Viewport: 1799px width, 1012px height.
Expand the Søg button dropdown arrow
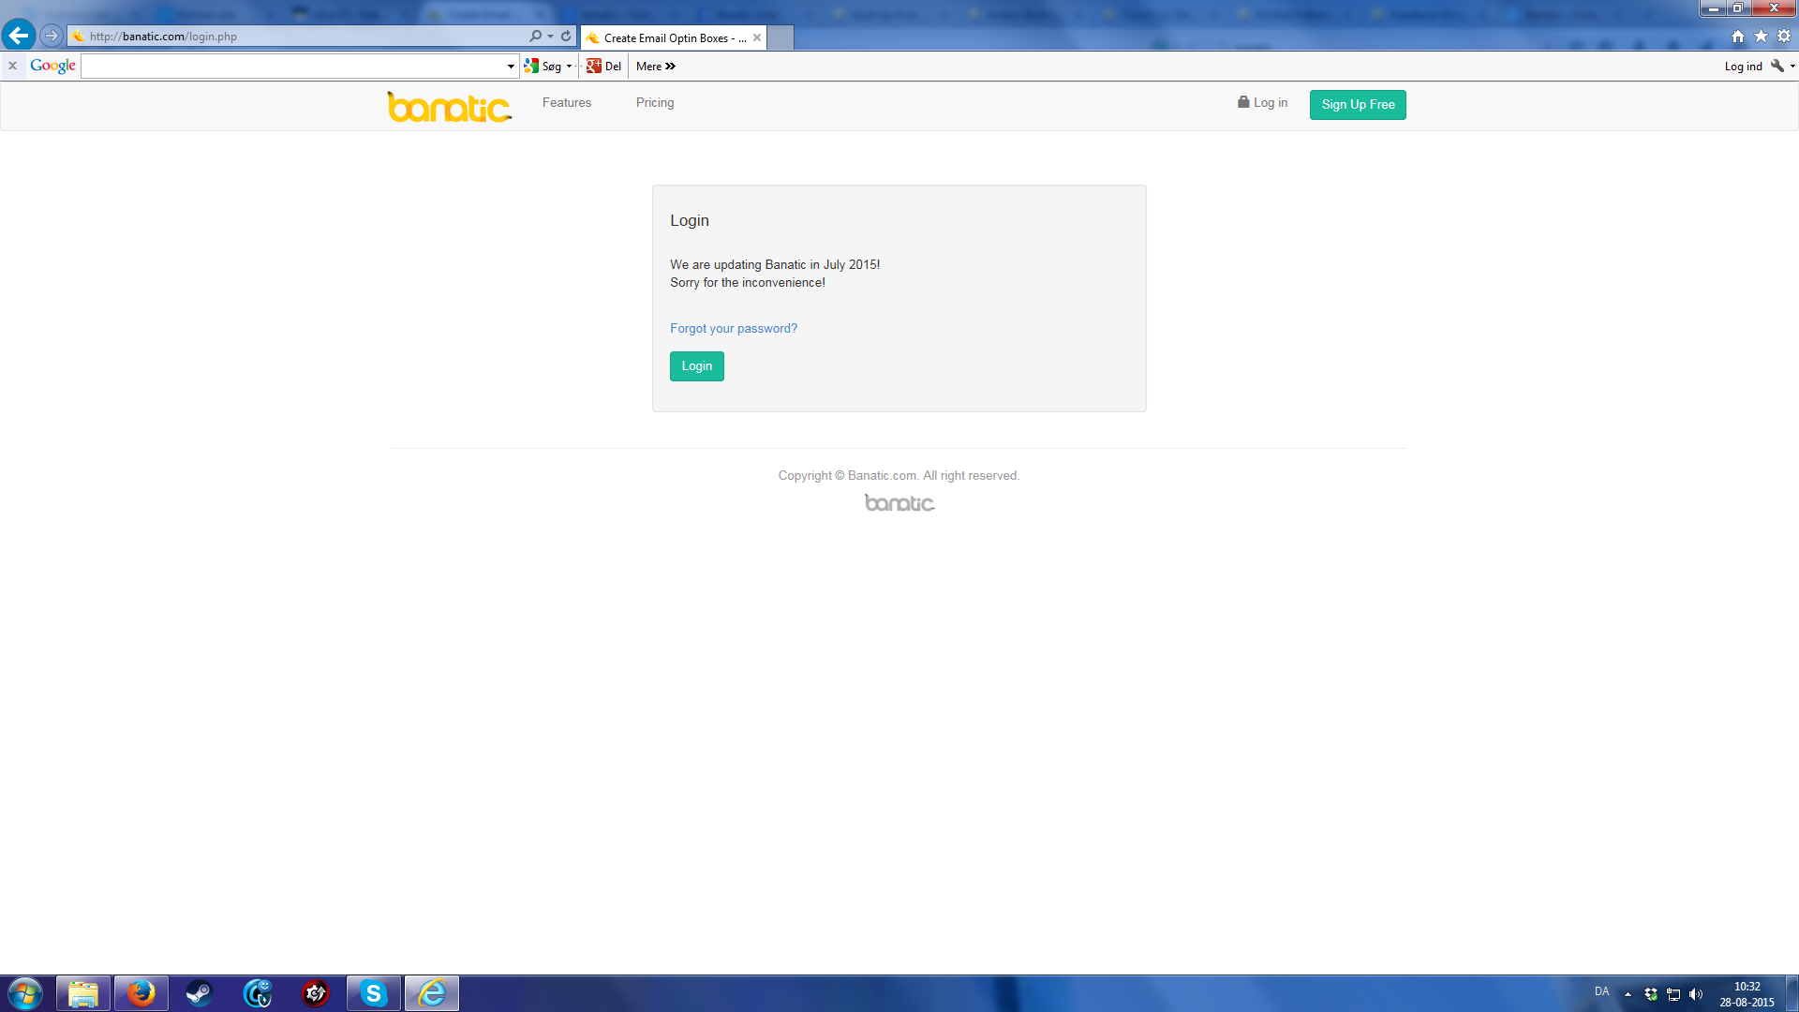(569, 67)
